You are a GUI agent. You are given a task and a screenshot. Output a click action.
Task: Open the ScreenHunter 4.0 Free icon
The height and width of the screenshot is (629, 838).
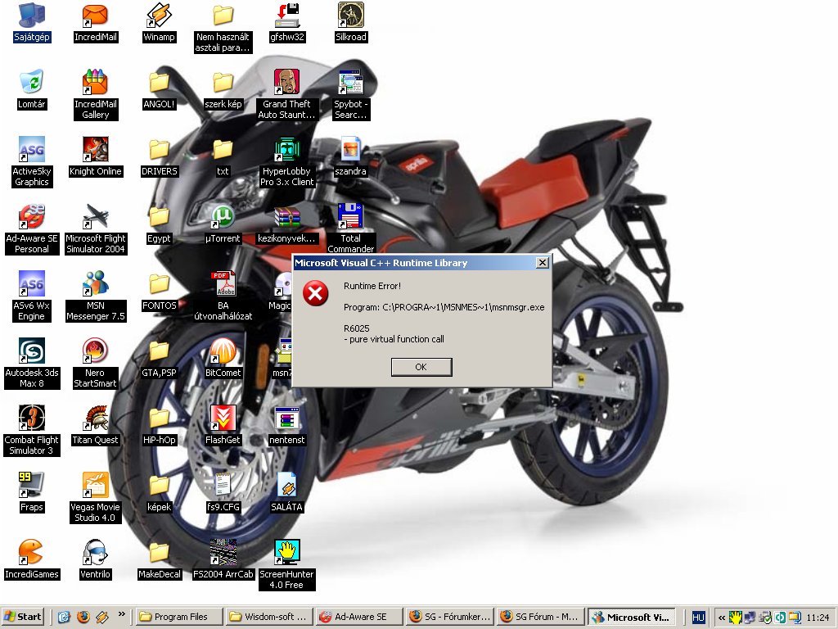(x=286, y=553)
